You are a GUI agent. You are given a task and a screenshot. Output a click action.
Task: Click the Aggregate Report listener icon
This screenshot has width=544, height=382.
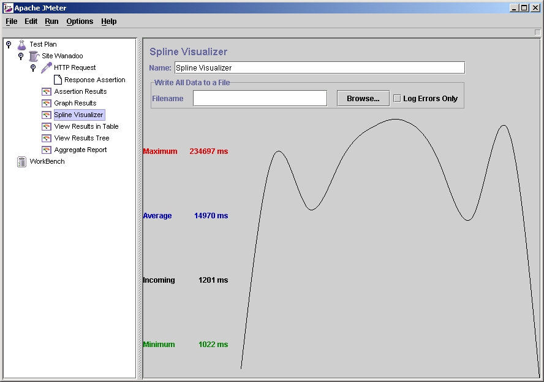47,150
